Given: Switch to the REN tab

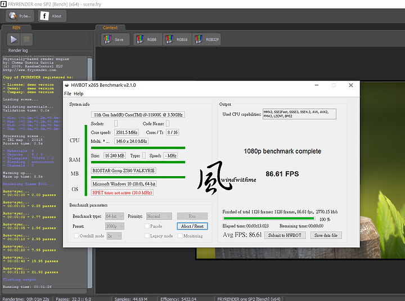Looking at the screenshot, I should pos(16,28).
